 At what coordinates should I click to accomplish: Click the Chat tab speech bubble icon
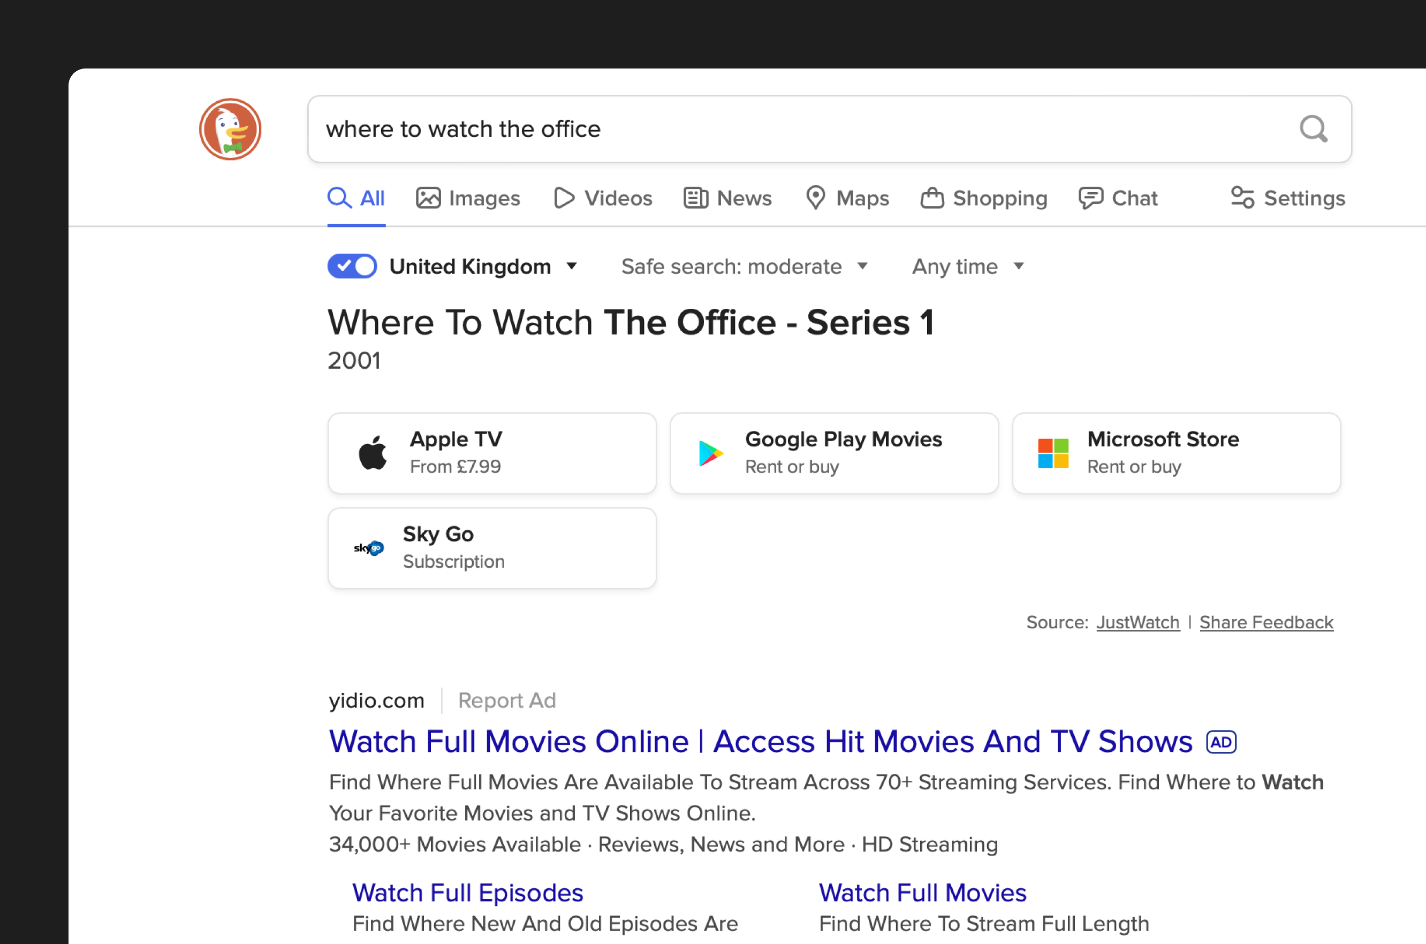(1090, 198)
